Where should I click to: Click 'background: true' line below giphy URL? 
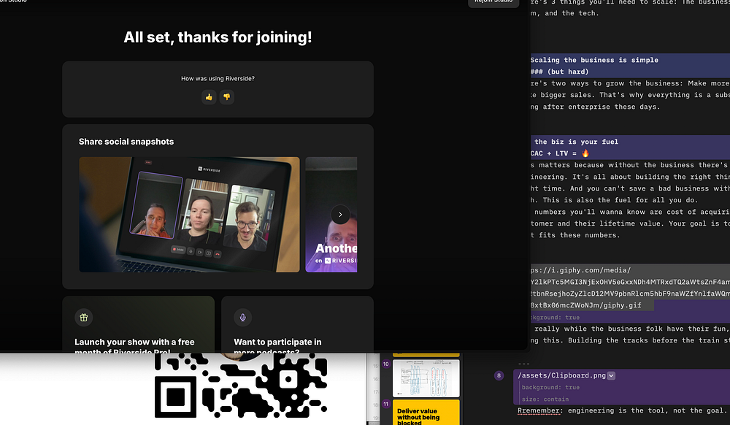coord(555,318)
